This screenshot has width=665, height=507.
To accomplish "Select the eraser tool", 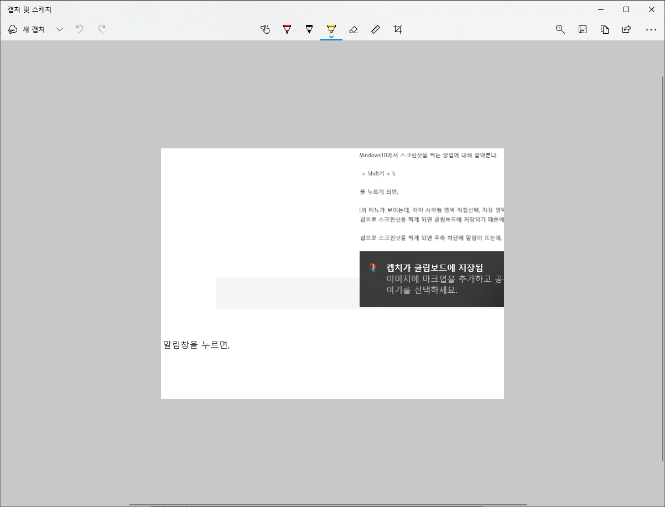I will [x=354, y=29].
